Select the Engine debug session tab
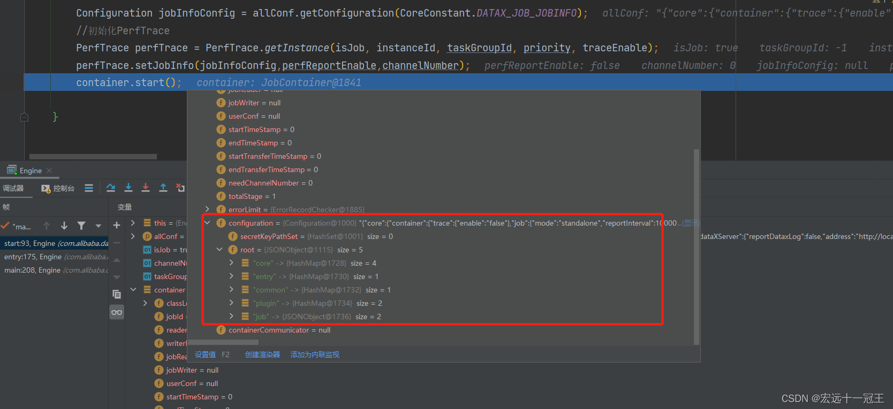 [31, 171]
